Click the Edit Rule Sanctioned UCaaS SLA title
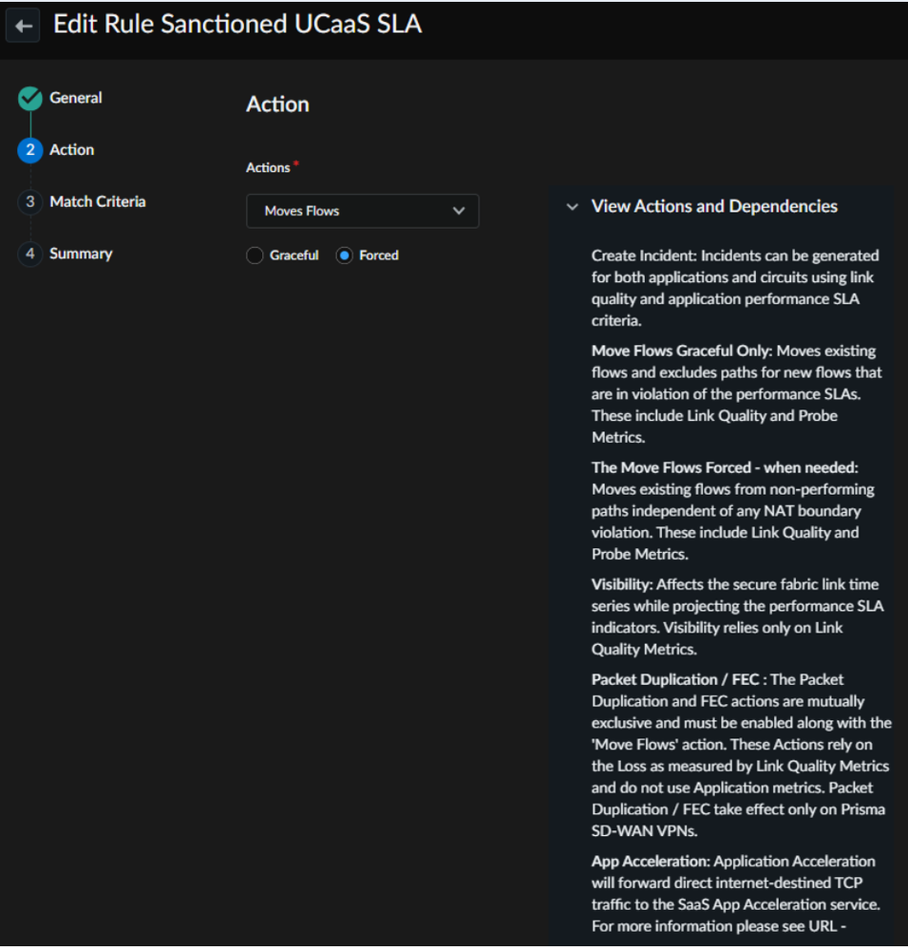Viewport: 908px width, 949px height. pos(237,24)
